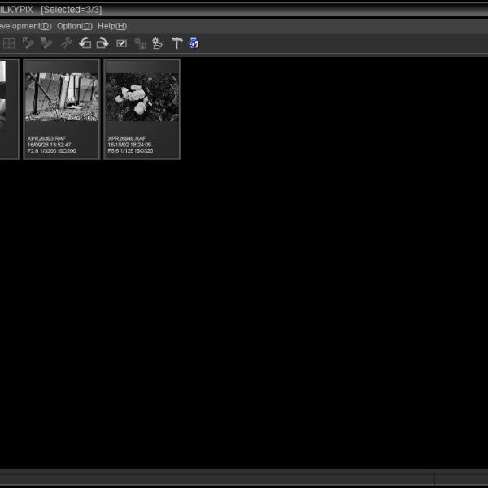The width and height of the screenshot is (488, 488).
Task: Select the XPR26948.RAF flowers photo thumbnail
Action: tap(142, 98)
